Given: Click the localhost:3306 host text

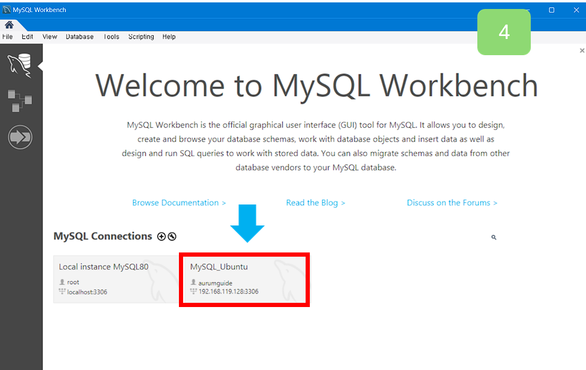Looking at the screenshot, I should pyautogui.click(x=87, y=292).
